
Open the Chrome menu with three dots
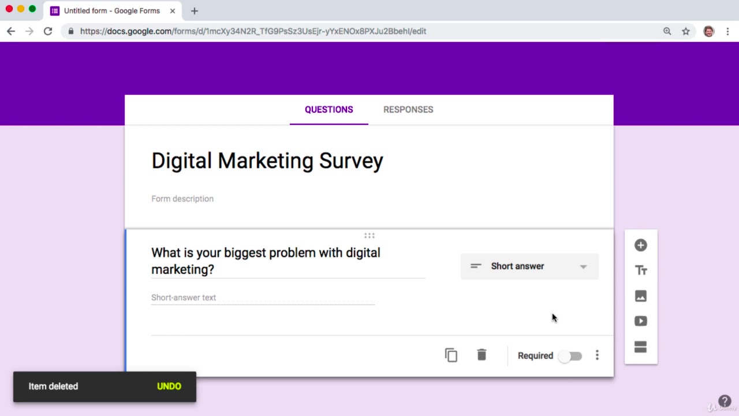727,31
